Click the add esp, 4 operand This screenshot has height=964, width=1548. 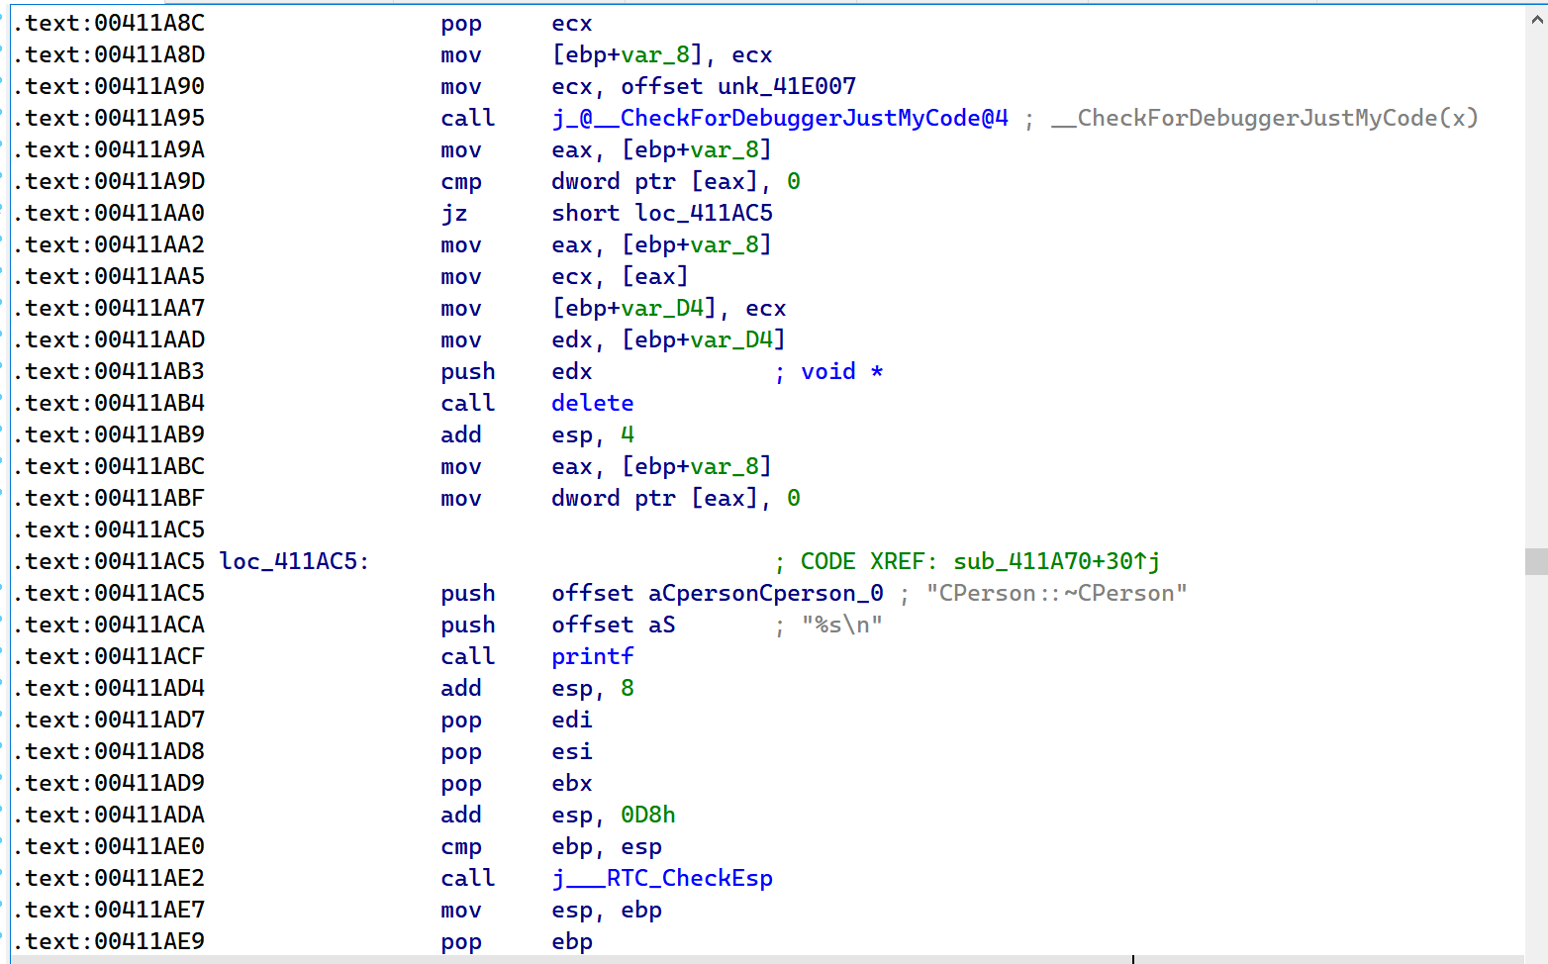(x=593, y=434)
